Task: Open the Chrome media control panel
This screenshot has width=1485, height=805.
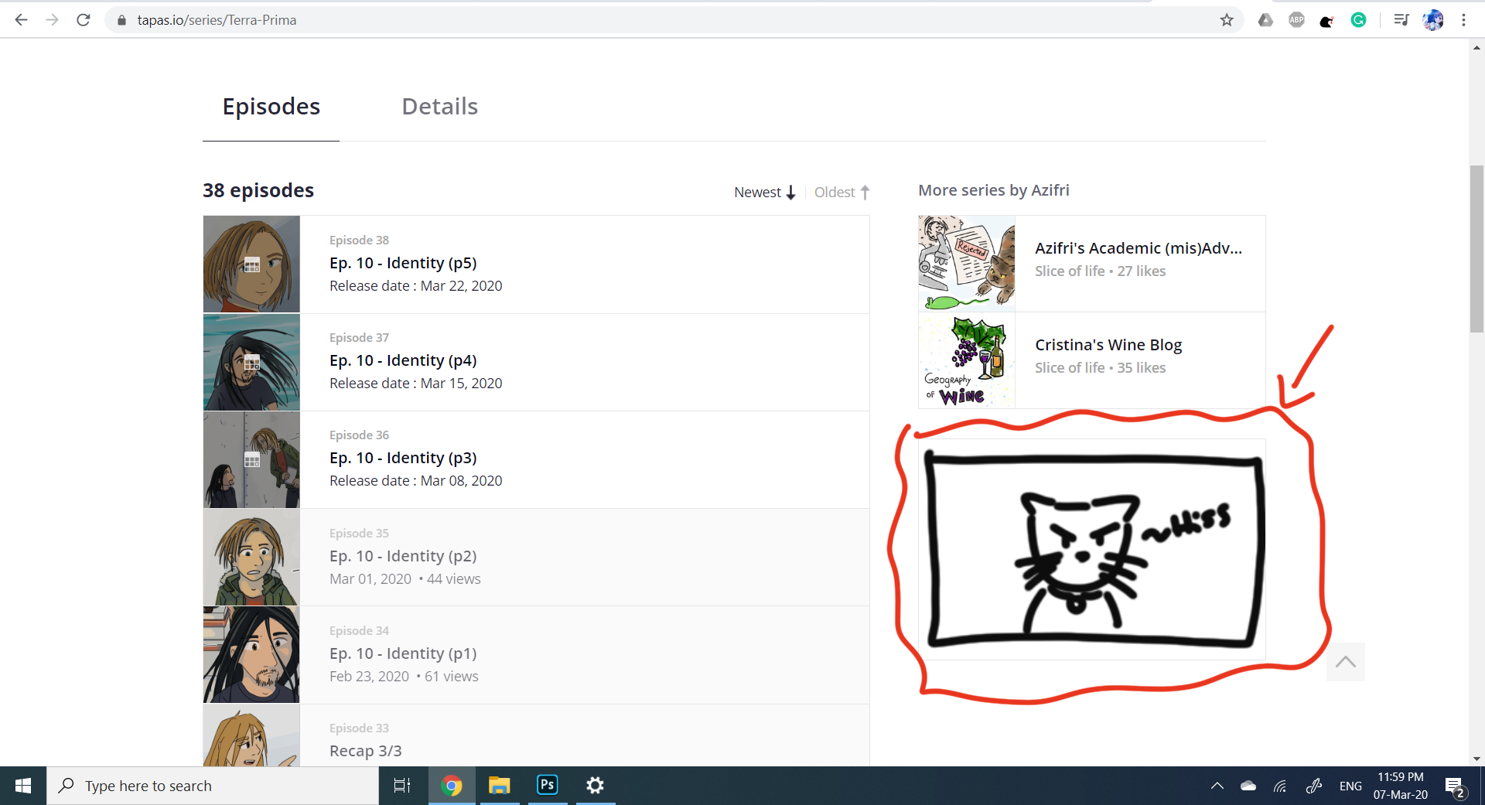Action: 1401,20
